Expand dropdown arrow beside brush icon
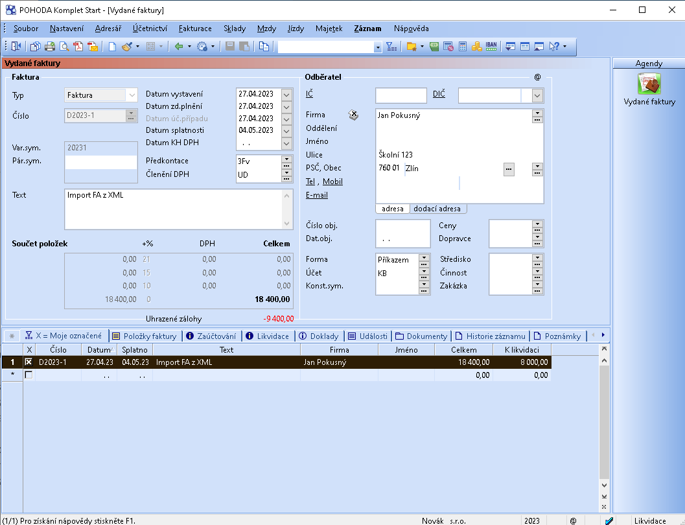The image size is (685, 525). (137, 46)
